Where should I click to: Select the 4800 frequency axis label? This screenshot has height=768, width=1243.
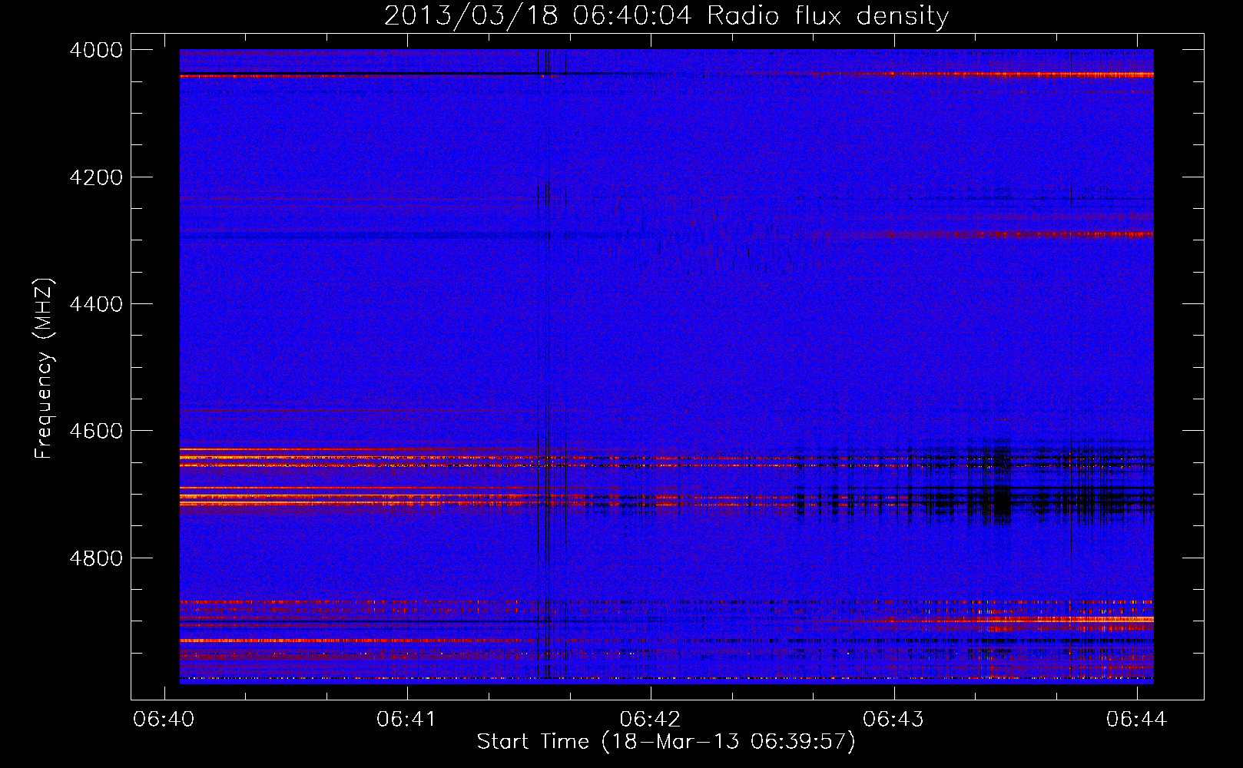(96, 558)
